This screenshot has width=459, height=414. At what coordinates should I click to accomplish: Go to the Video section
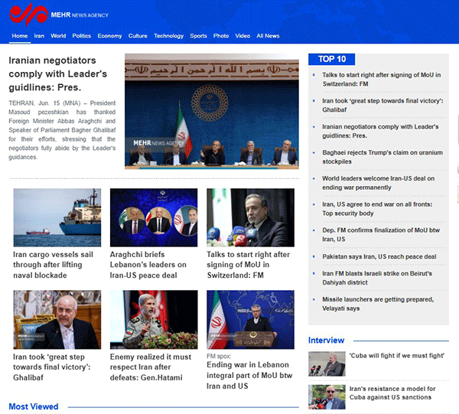coord(243,36)
